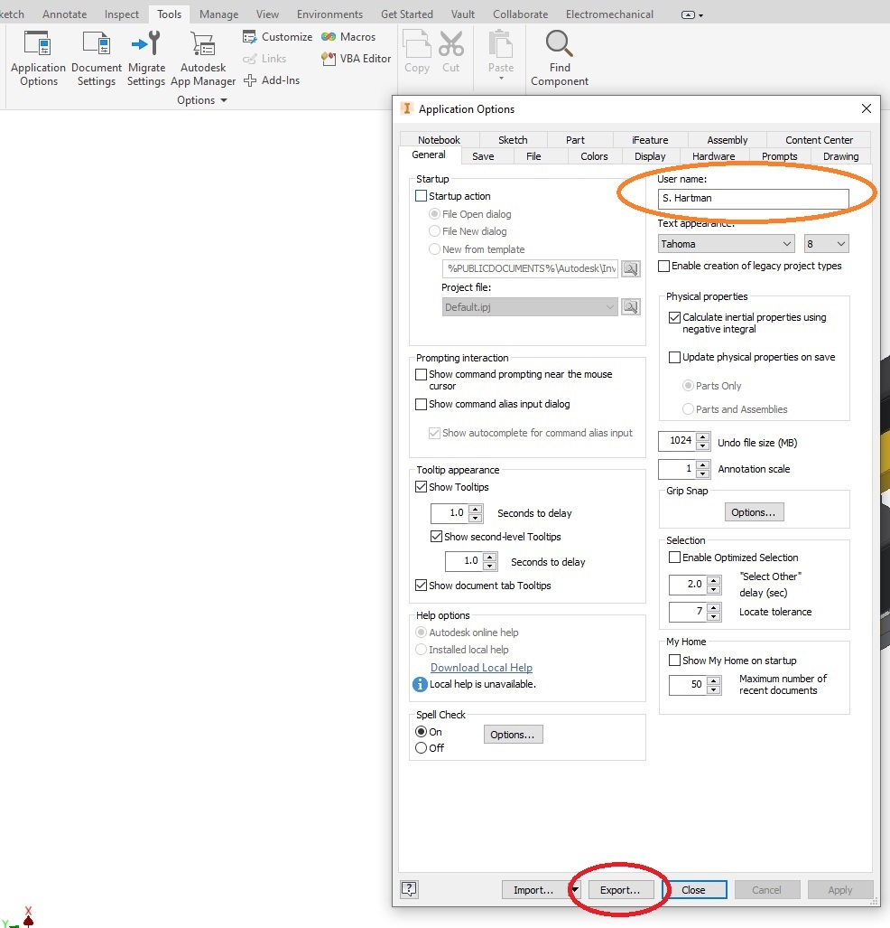Screen dimensions: 890x928
Task: Open Application Options from the ribbon
Action: point(38,59)
